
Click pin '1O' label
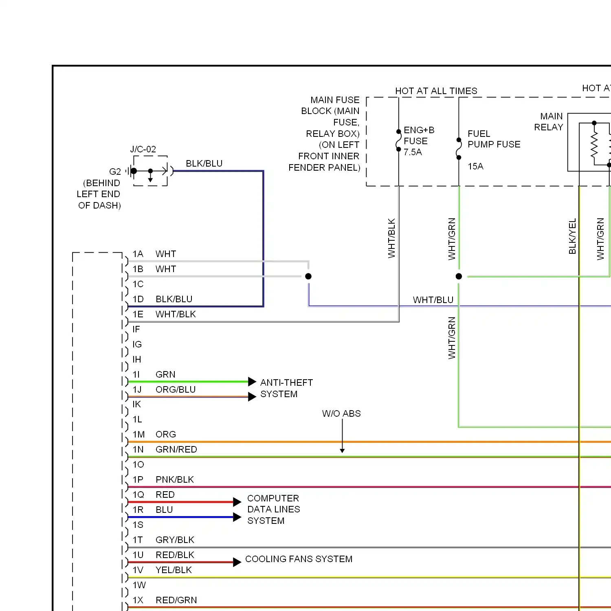coord(138,465)
